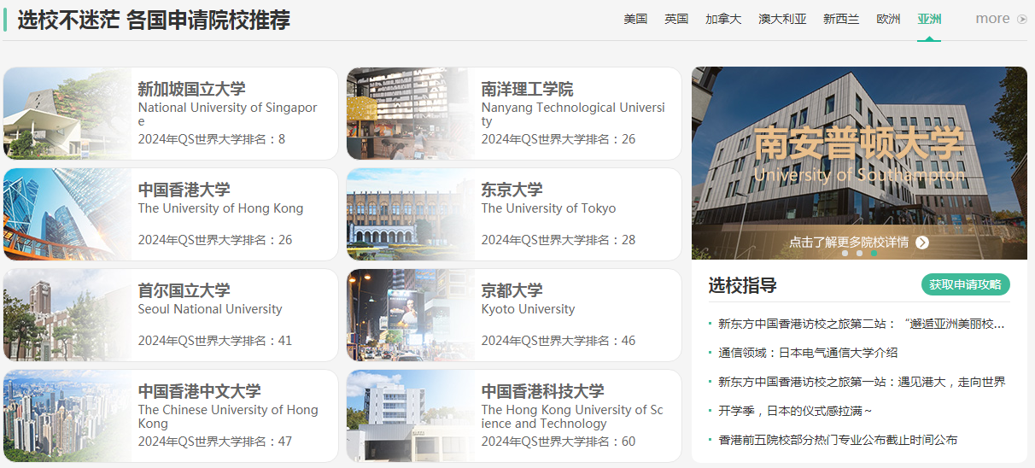Image resolution: width=1035 pixels, height=468 pixels.
Task: Open article 通信领域：日本电气通信大学介绍
Action: point(808,353)
